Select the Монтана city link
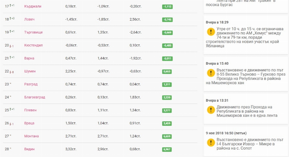The image size is (289, 157). click(x=31, y=136)
